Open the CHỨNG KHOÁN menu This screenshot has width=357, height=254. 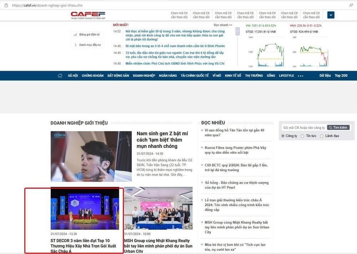coord(93,76)
